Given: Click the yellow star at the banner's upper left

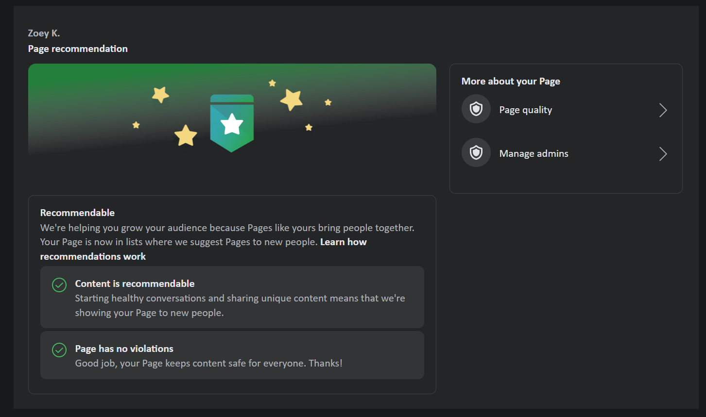Looking at the screenshot, I should 160,95.
